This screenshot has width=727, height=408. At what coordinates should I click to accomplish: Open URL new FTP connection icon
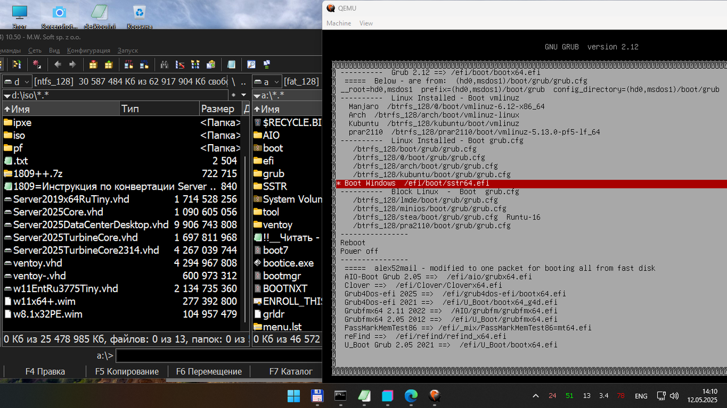pyautogui.click(x=144, y=64)
